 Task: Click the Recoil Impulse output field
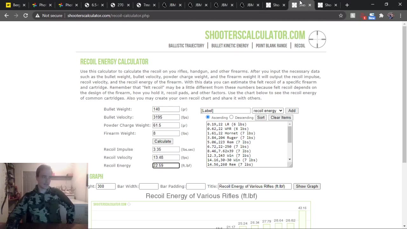pyautogui.click(x=166, y=149)
